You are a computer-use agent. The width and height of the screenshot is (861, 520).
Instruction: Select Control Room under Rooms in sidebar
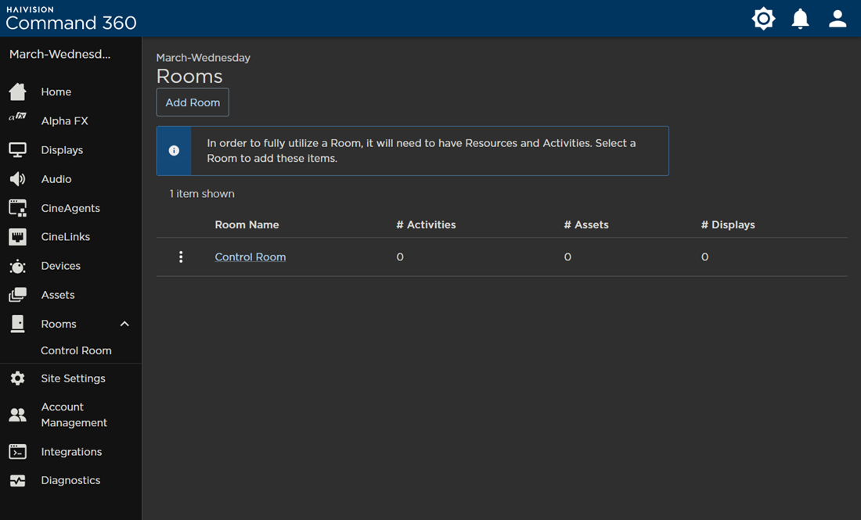pyautogui.click(x=76, y=350)
